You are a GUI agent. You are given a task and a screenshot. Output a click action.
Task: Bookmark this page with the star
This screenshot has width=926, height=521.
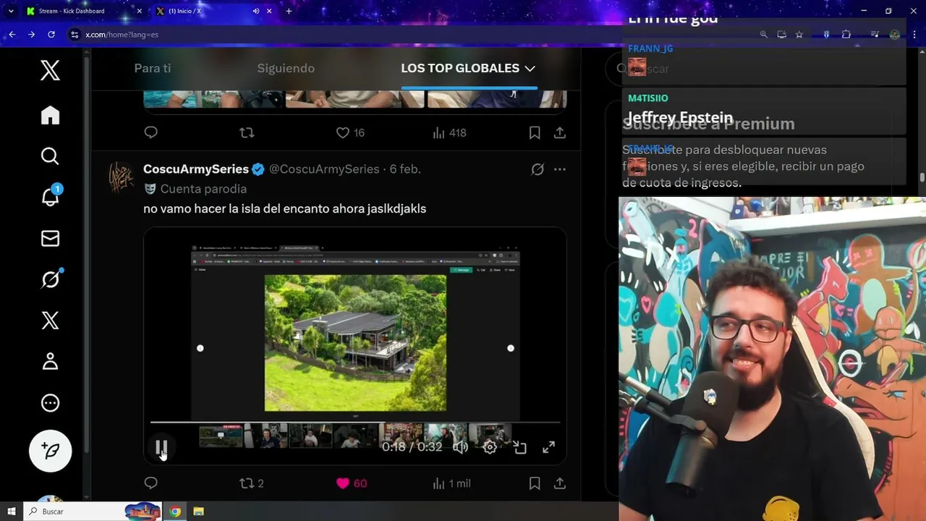coord(799,34)
